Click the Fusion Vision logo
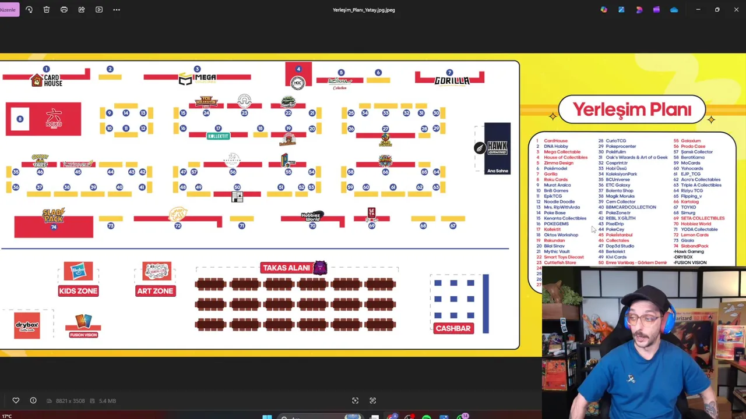 83,326
